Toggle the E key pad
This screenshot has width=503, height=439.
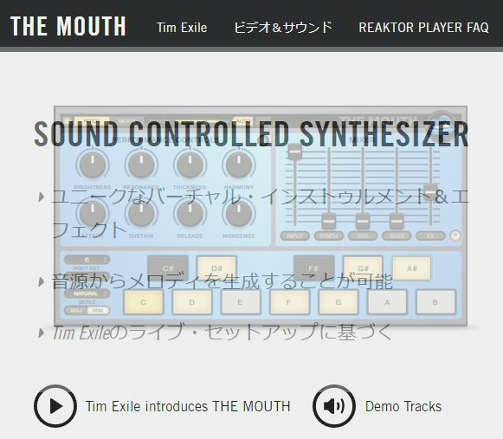click(x=240, y=302)
